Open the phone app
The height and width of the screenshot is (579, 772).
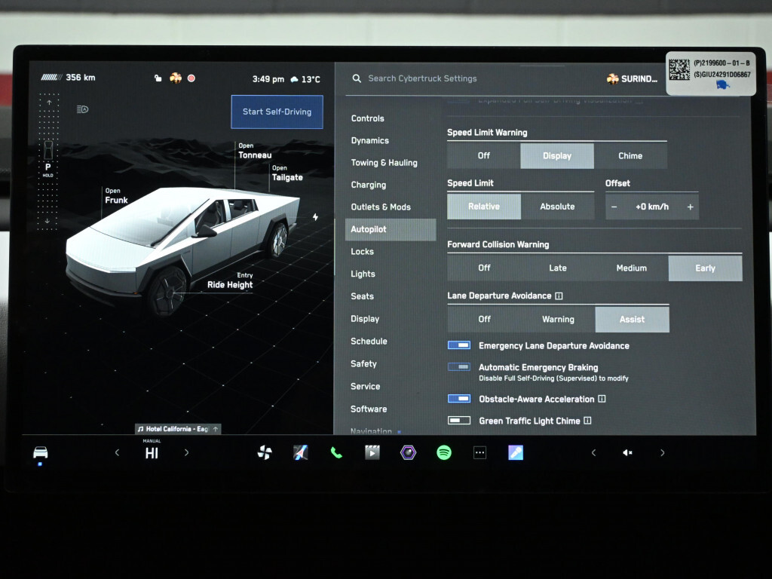click(336, 452)
